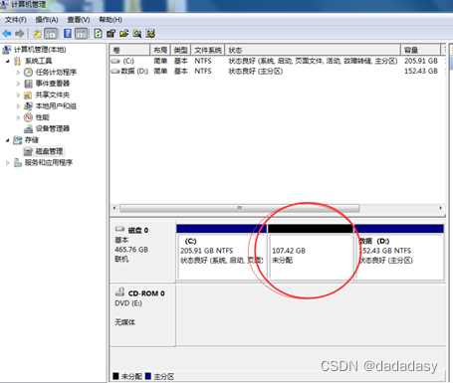Click NTFS cell in the (C:) list row
The height and width of the screenshot is (383, 453).
[x=203, y=61]
